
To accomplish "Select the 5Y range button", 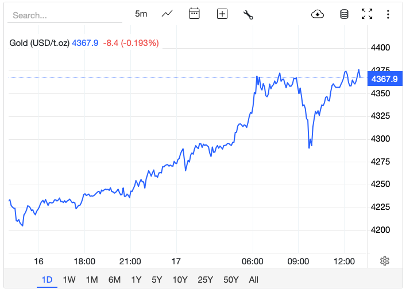I will tap(157, 280).
